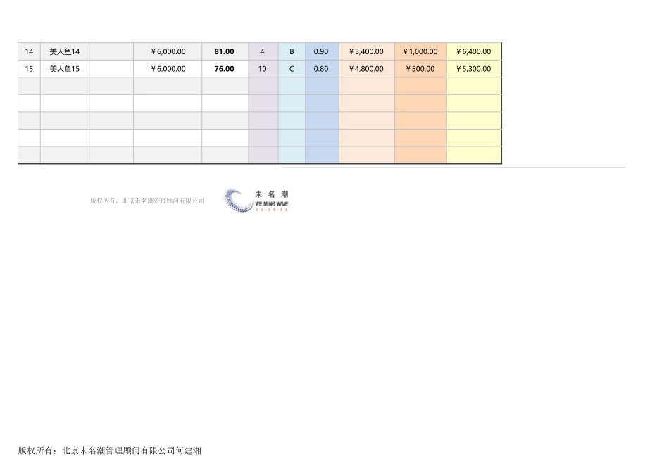The width and height of the screenshot is (669, 473).
Task: Select the cell showing 0.90
Action: coord(322,51)
